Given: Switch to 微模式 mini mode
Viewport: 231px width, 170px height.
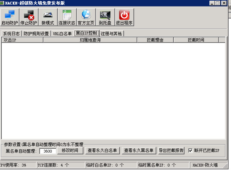Looking at the screenshot, I should (x=48, y=17).
